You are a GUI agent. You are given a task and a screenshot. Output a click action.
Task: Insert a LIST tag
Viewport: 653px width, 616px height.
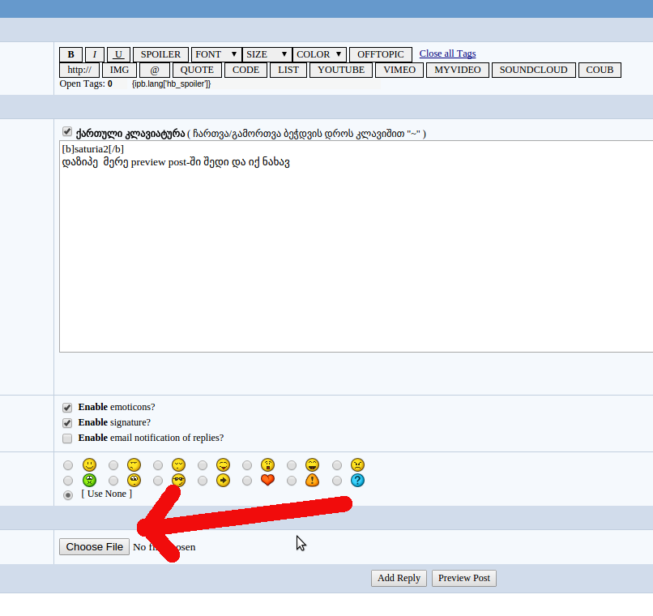pyautogui.click(x=288, y=70)
